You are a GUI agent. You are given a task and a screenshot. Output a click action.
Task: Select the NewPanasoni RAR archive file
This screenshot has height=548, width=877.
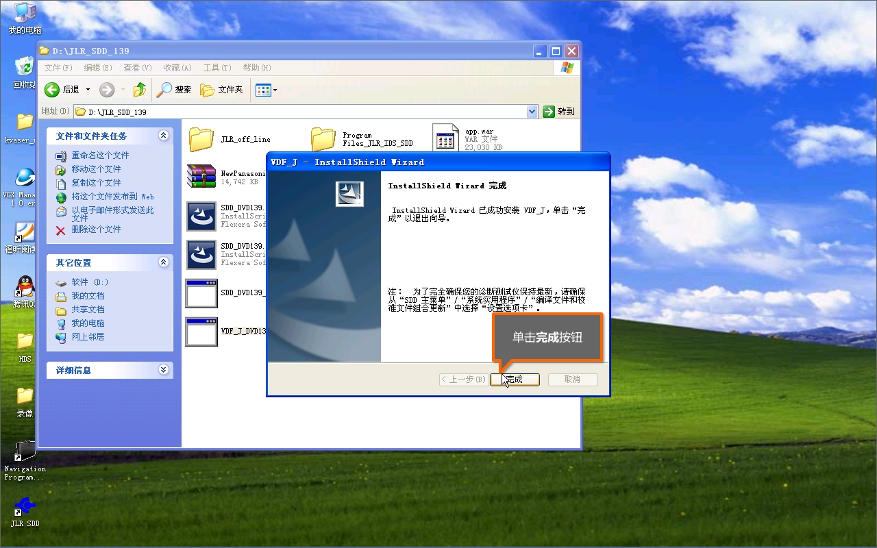pos(225,177)
